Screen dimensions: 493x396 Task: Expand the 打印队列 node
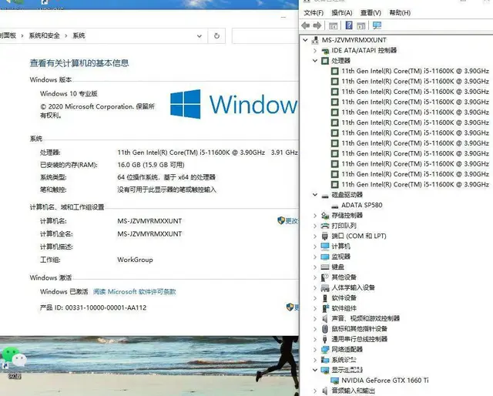coord(315,226)
